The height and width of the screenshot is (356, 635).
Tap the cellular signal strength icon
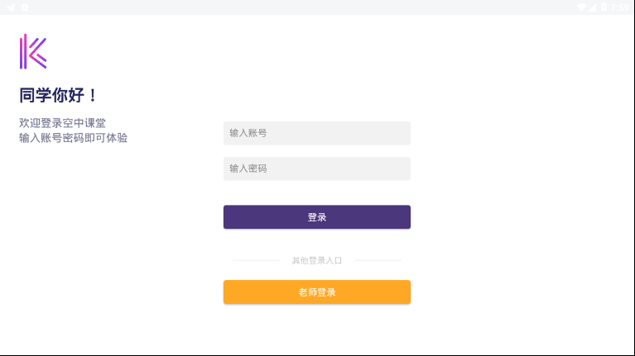(594, 7)
